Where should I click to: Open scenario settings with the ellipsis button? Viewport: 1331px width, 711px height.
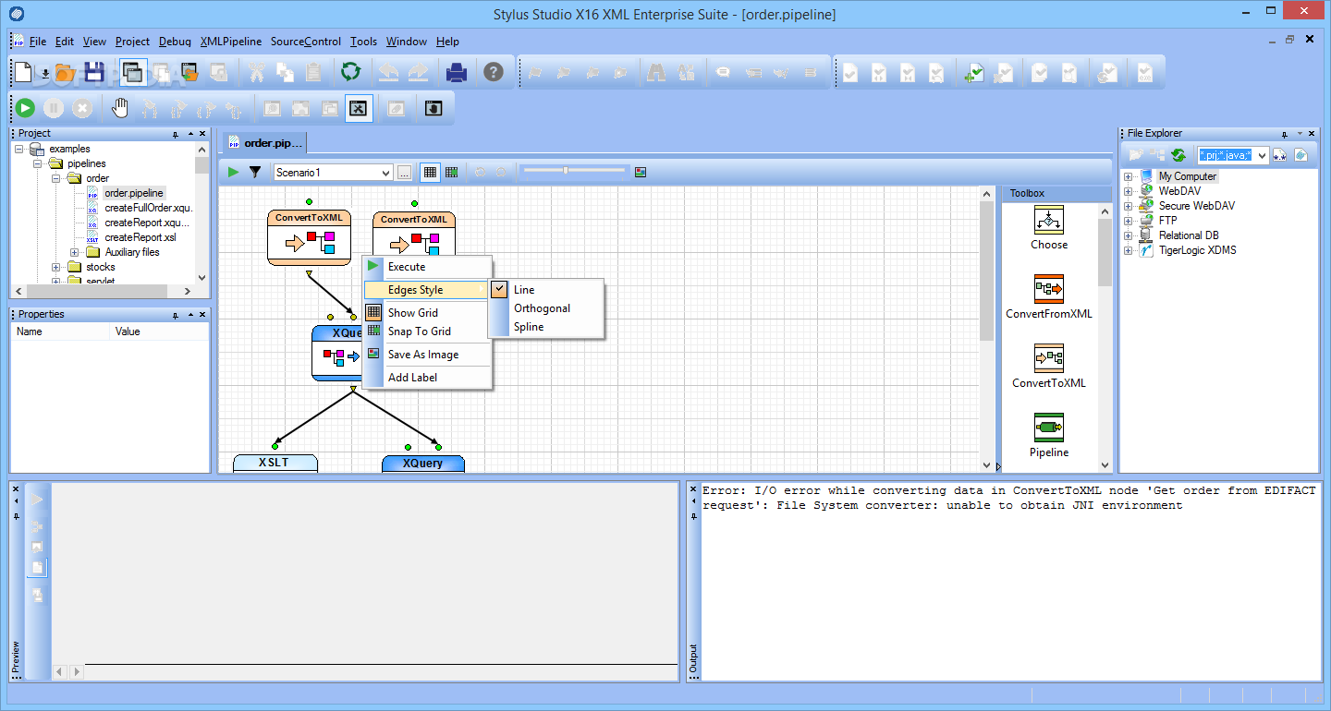tap(404, 172)
